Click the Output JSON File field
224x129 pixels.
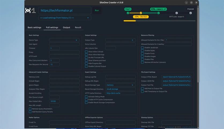[177, 81]
